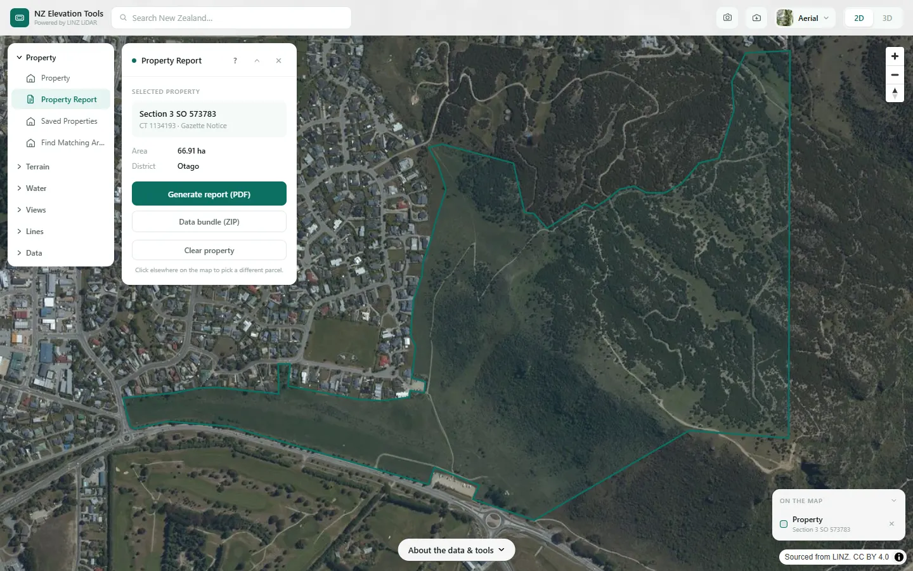Click Sourced from LINZ CC BY 4.0
The height and width of the screenshot is (571, 913).
tap(836, 557)
